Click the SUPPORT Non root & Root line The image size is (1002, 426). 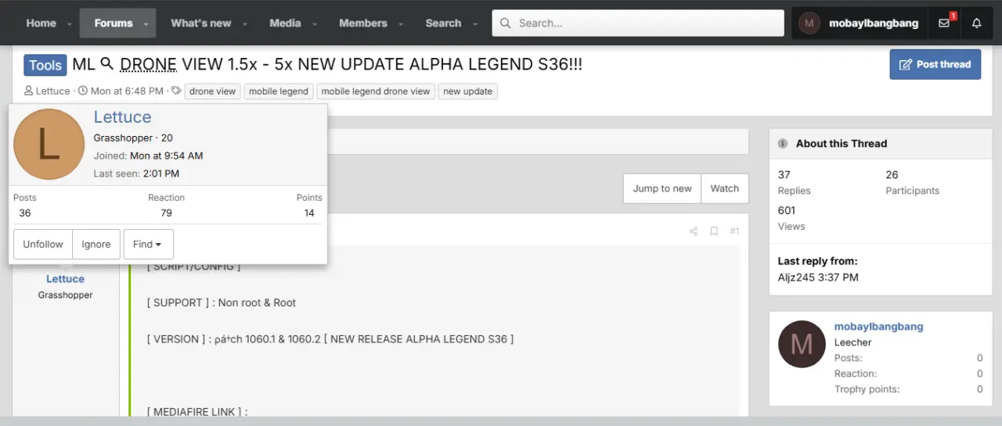coord(222,302)
